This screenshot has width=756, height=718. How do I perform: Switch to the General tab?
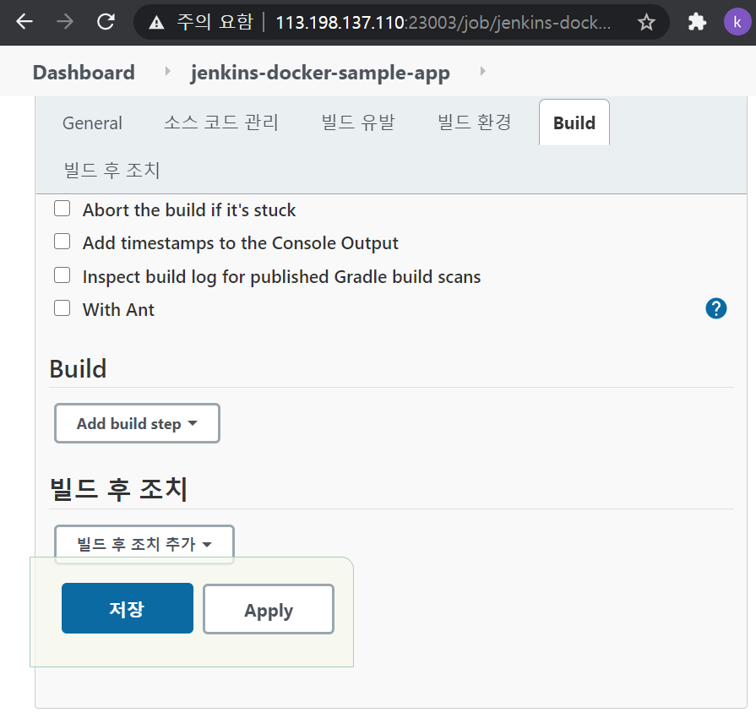tap(92, 123)
